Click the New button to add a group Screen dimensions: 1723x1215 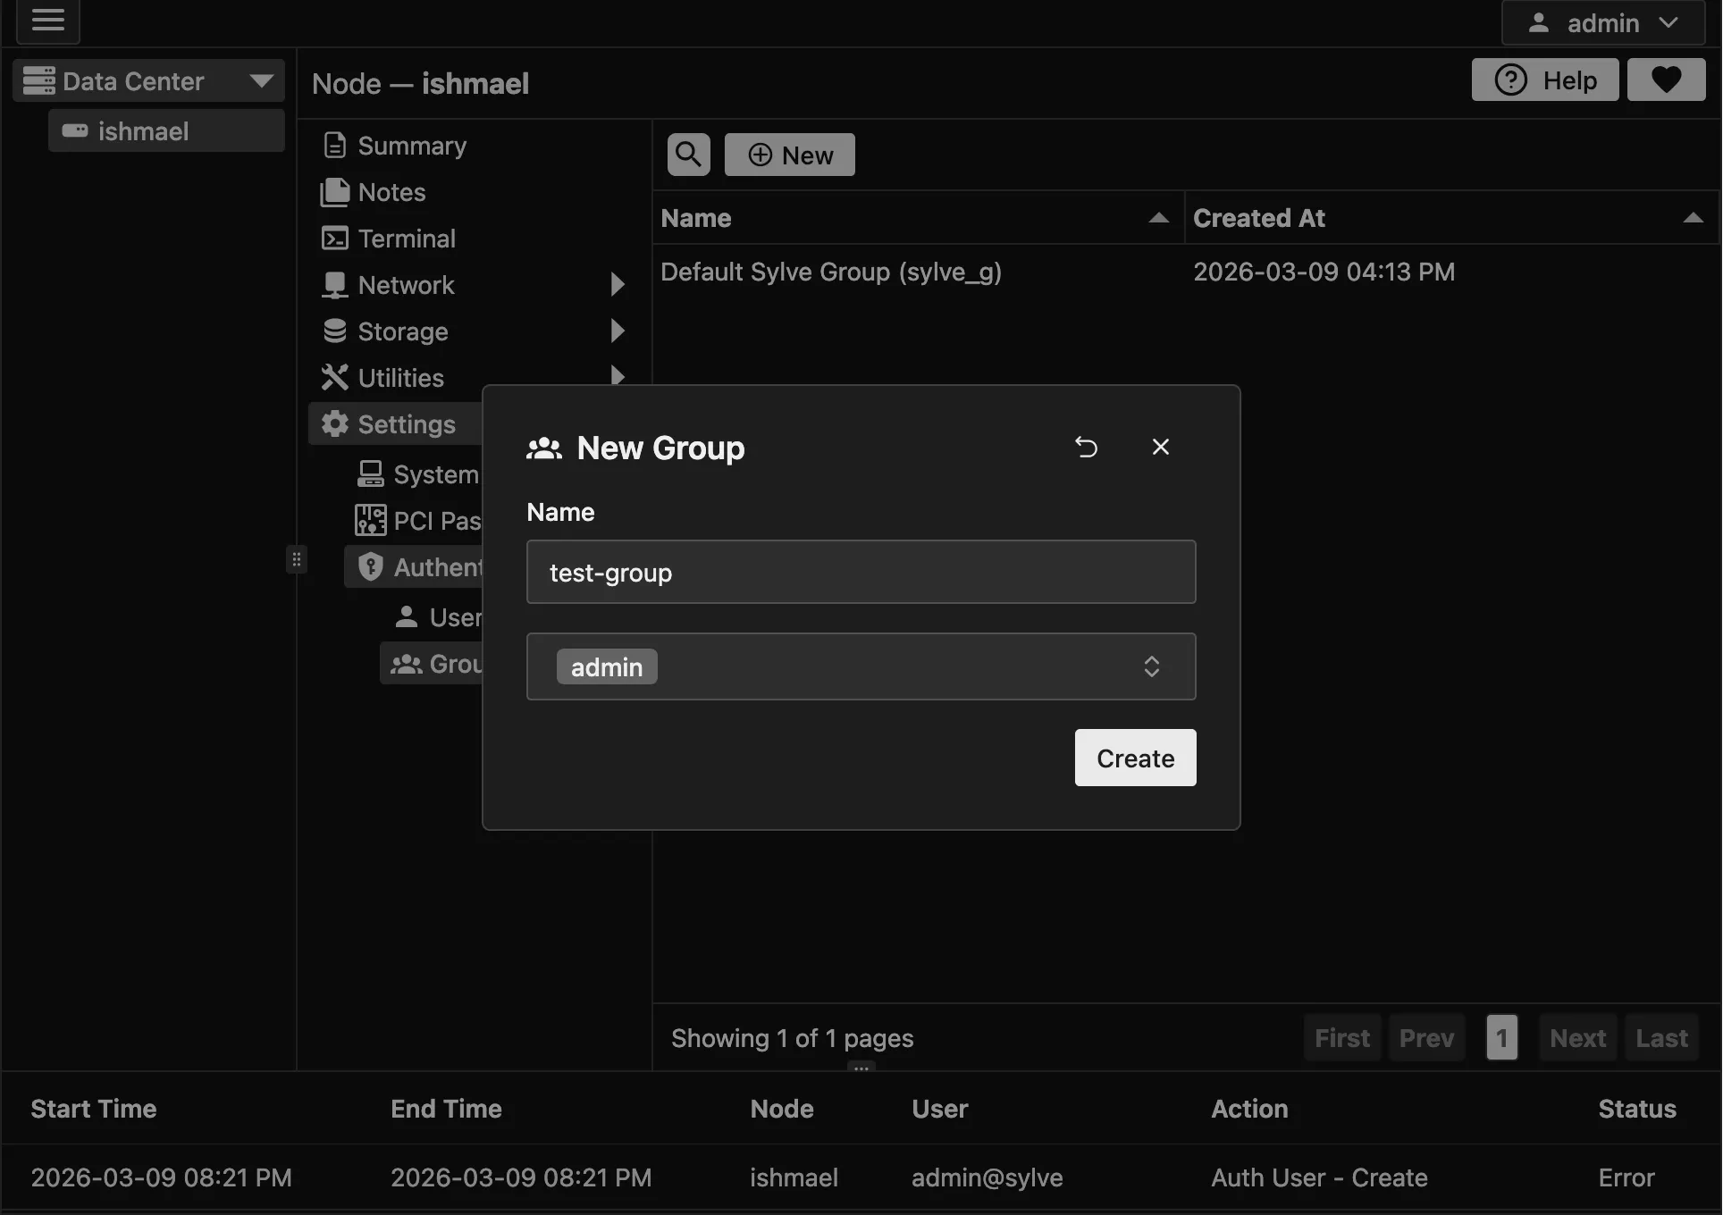click(x=789, y=154)
